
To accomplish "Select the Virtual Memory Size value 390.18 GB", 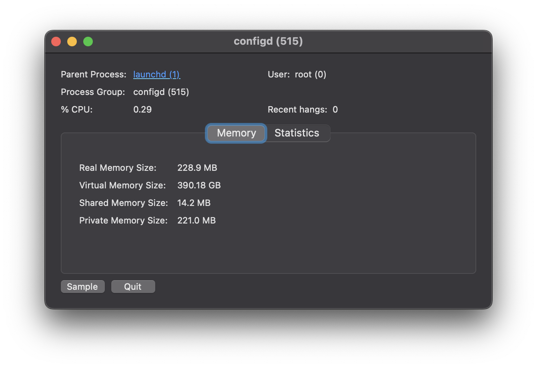I will coord(199,185).
